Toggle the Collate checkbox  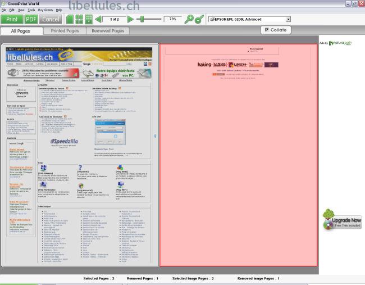point(267,30)
